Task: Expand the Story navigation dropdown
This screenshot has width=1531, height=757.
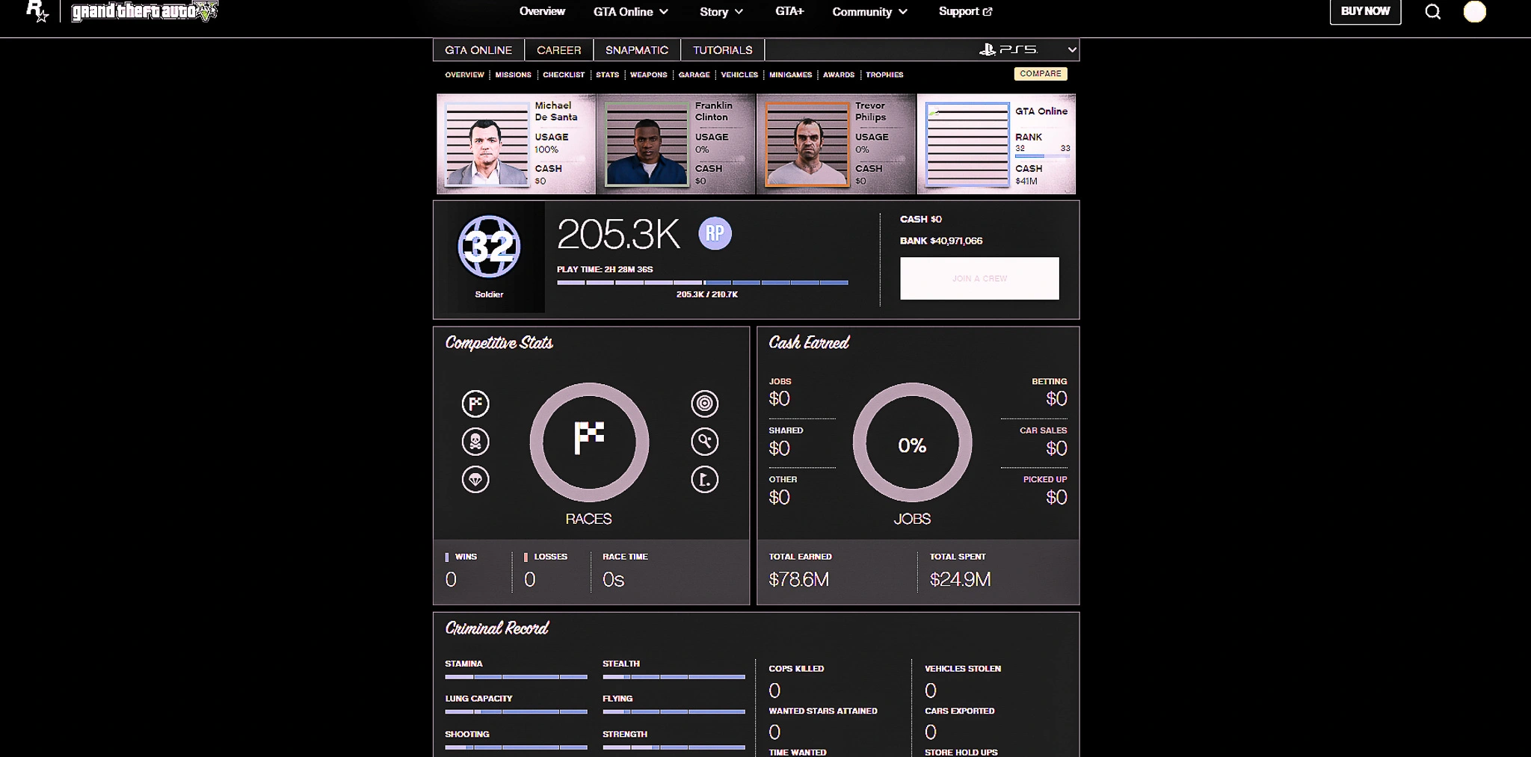Action: tap(721, 12)
